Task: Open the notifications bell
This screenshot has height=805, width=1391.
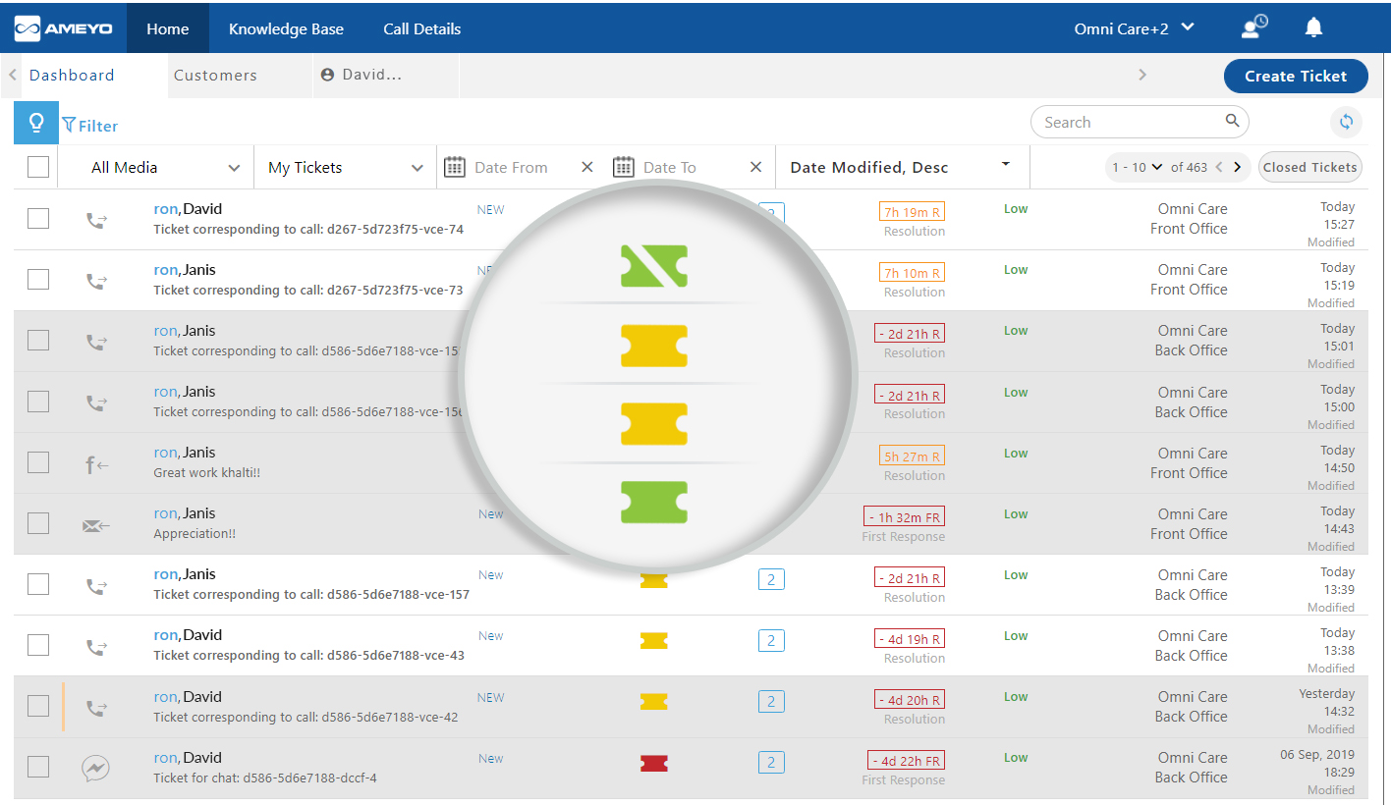Action: click(x=1313, y=28)
